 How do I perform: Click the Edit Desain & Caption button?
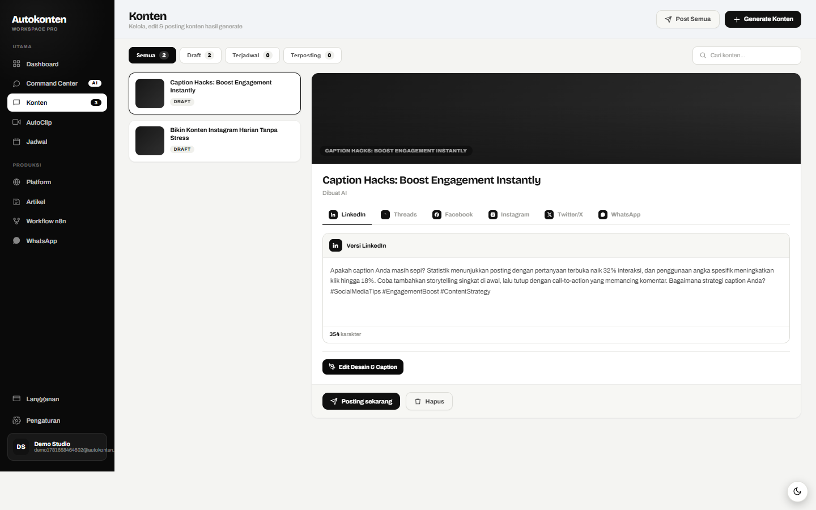coord(363,367)
